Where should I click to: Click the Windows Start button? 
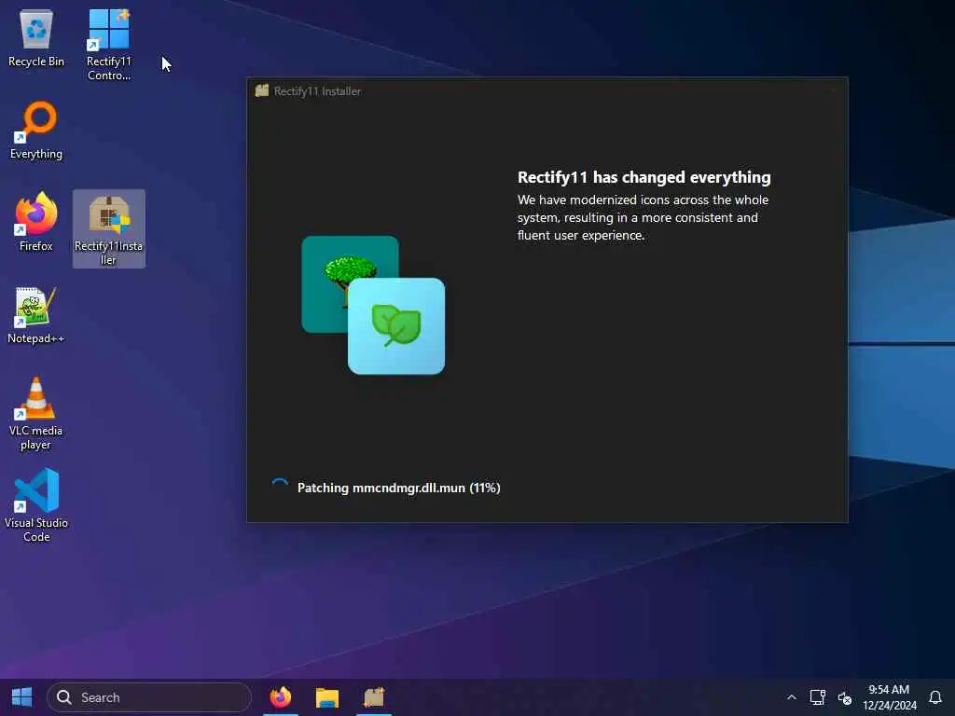pyautogui.click(x=22, y=697)
